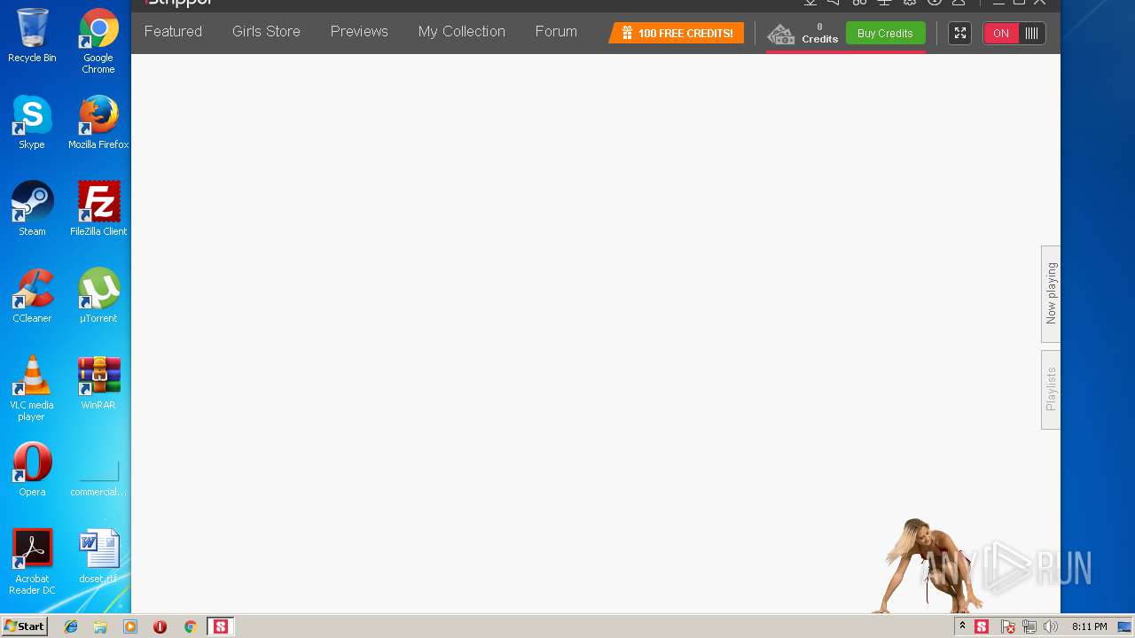Expand the Playlists side panel
The height and width of the screenshot is (638, 1135).
point(1051,389)
